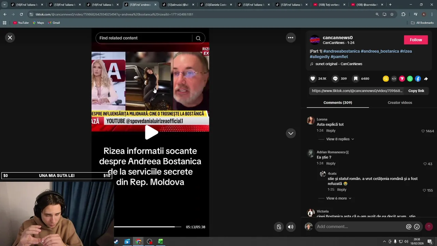The height and width of the screenshot is (246, 437).
Task: Expand View 6 more replies
Action: tap(339, 198)
